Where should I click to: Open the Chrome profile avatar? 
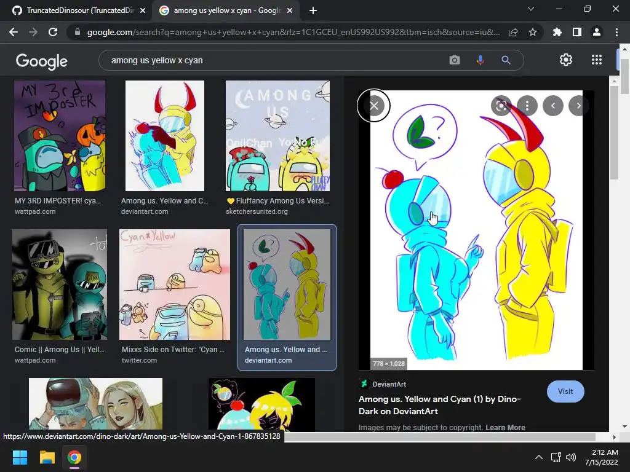597,32
